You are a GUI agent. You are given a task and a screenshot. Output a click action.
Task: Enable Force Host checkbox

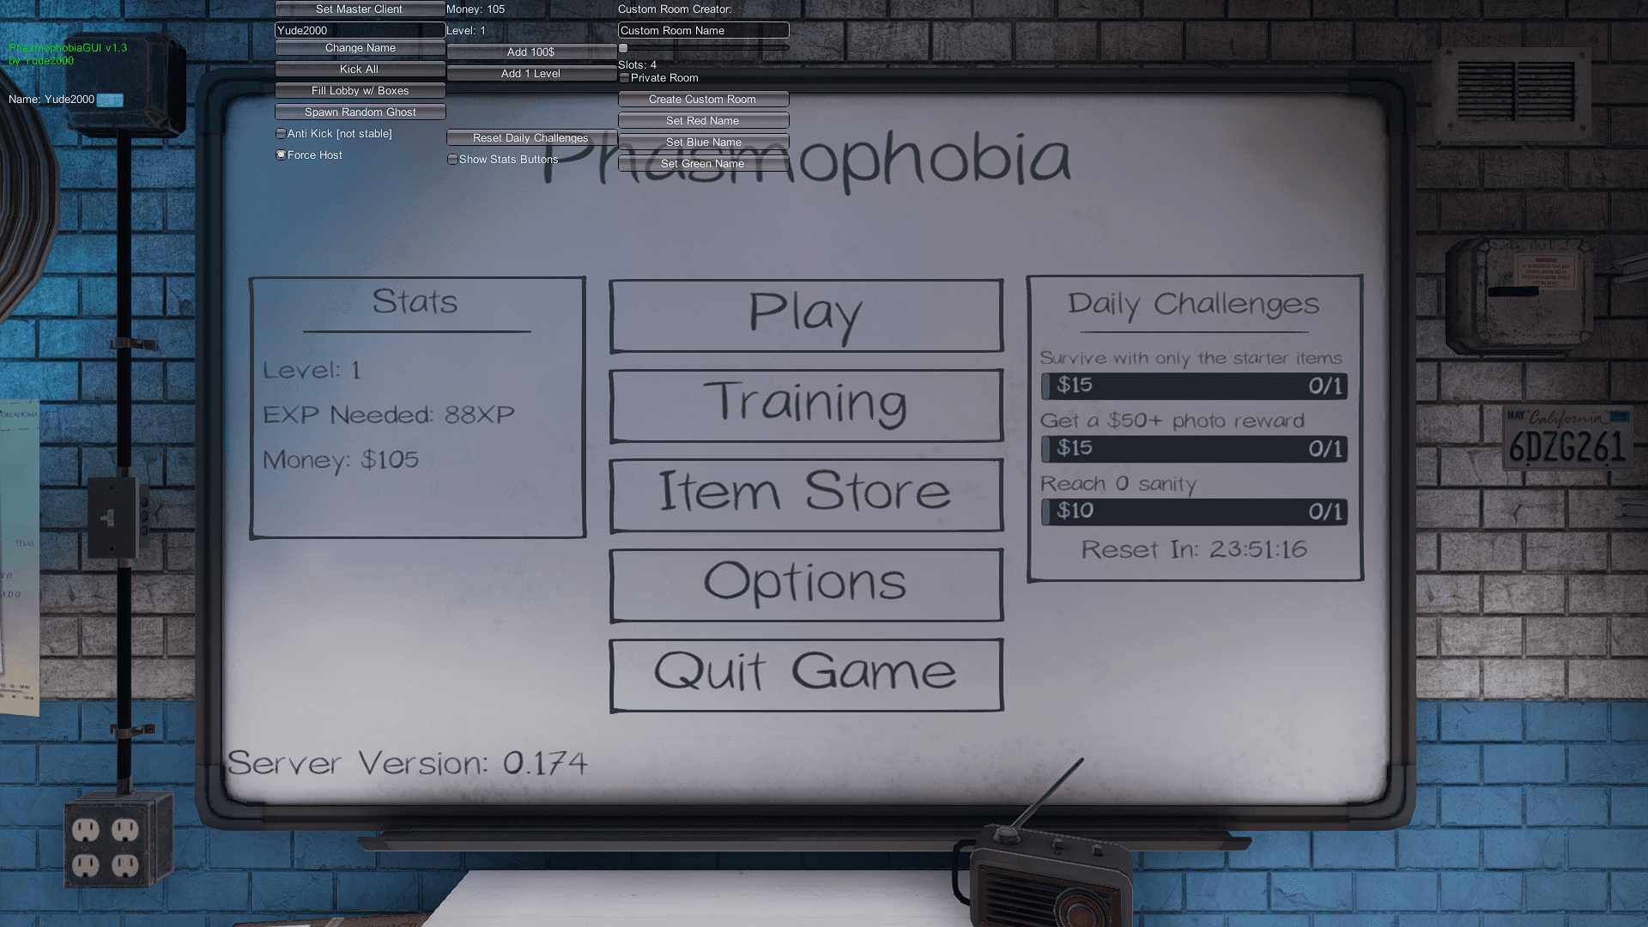click(x=281, y=154)
